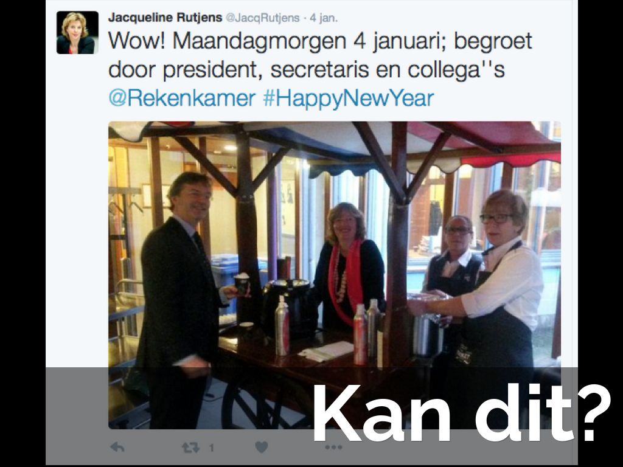623x467 pixels.
Task: Open Jacqueline Rutjens profile avatar
Action: click(77, 33)
